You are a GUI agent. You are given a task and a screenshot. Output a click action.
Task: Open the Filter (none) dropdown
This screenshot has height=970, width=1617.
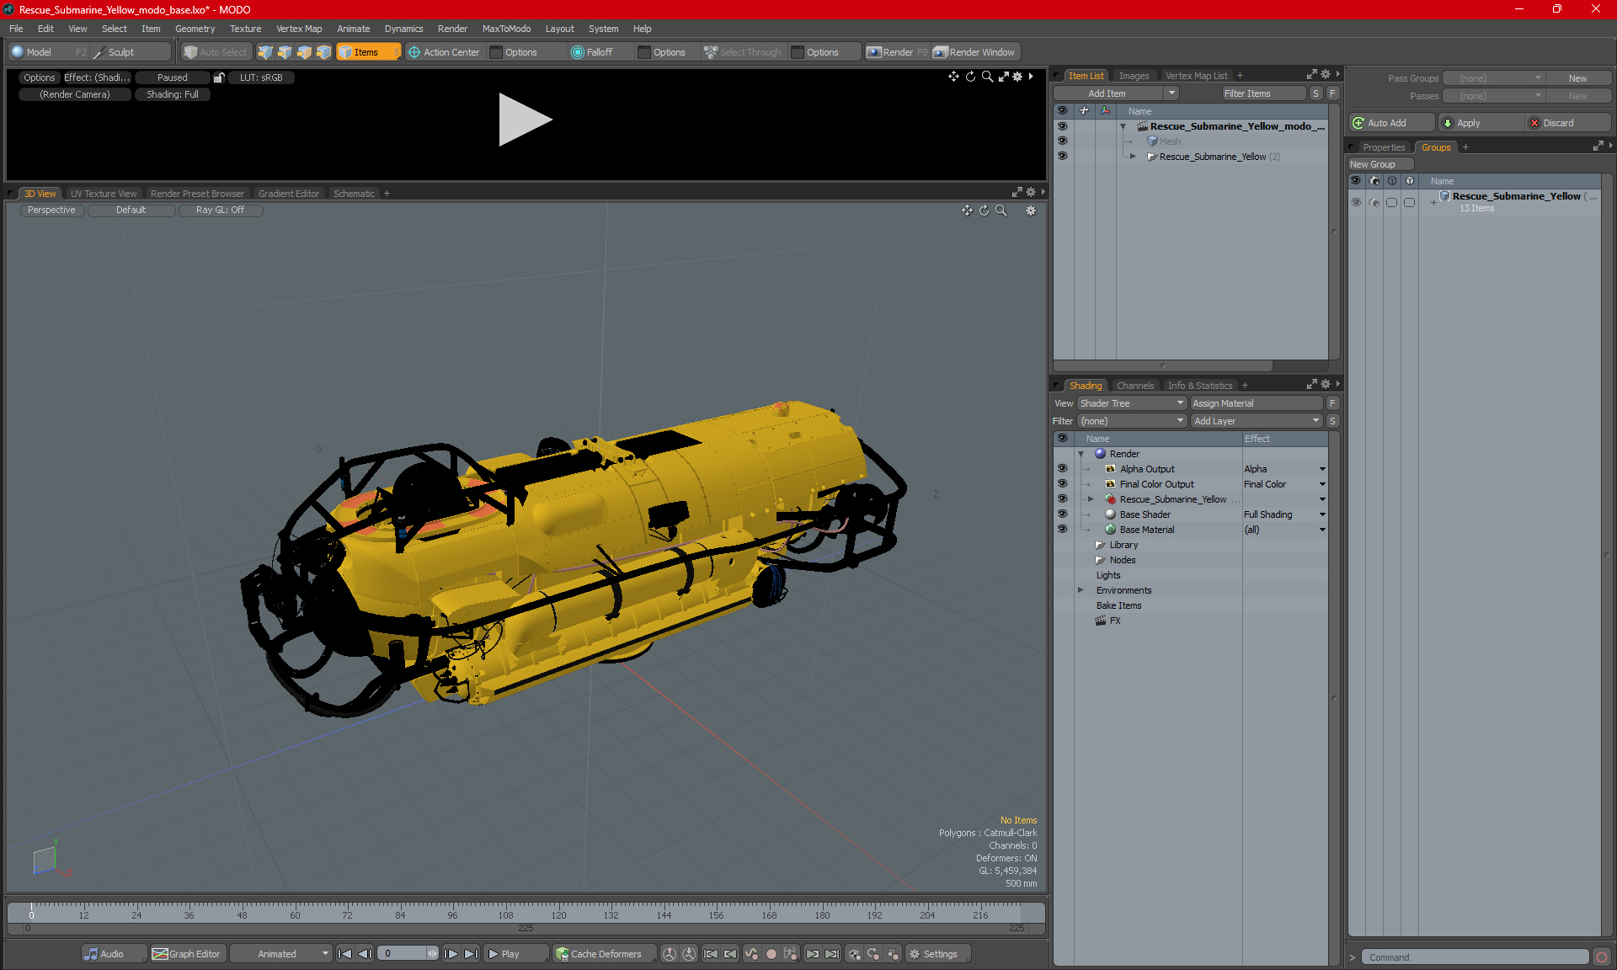tap(1132, 421)
